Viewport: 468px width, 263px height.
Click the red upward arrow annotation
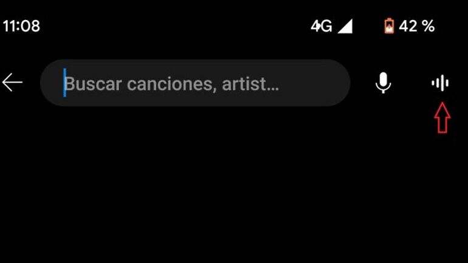[442, 117]
